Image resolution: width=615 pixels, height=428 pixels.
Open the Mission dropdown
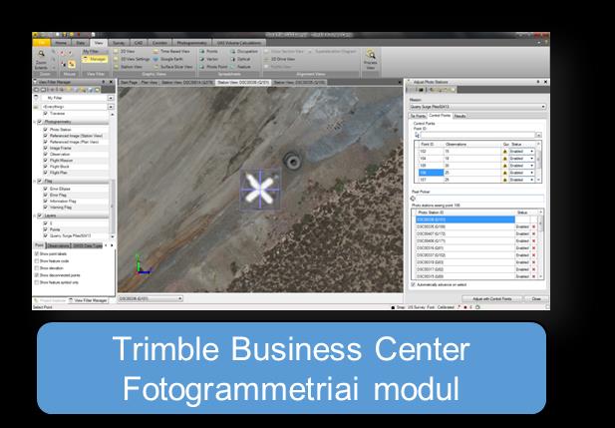[543, 107]
